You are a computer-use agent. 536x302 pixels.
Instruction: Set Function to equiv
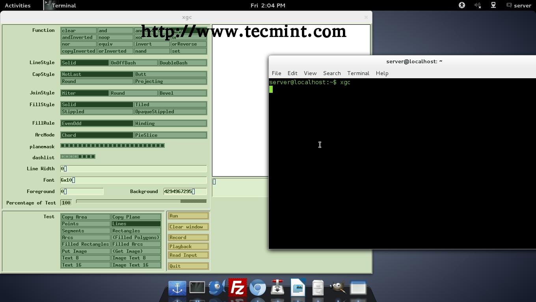point(115,44)
